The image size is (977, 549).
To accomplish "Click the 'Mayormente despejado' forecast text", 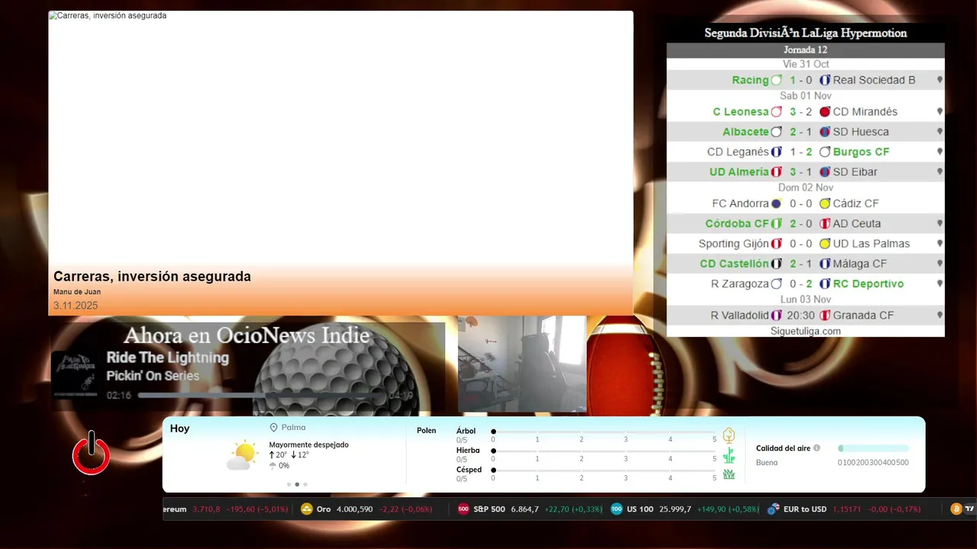I will click(x=308, y=445).
